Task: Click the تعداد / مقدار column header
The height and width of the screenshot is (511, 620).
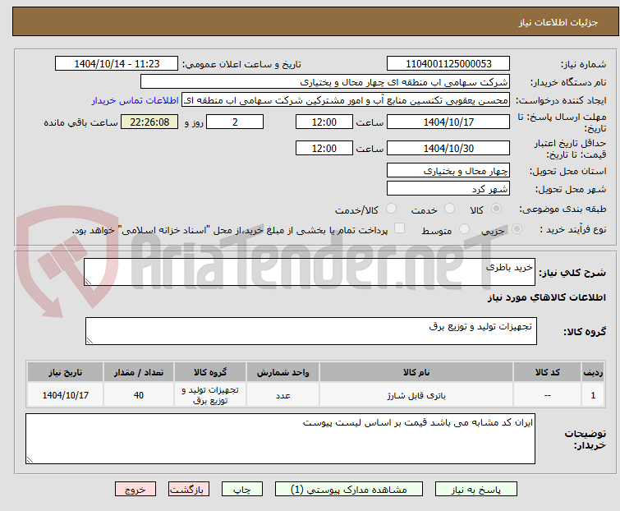Action: point(139,372)
